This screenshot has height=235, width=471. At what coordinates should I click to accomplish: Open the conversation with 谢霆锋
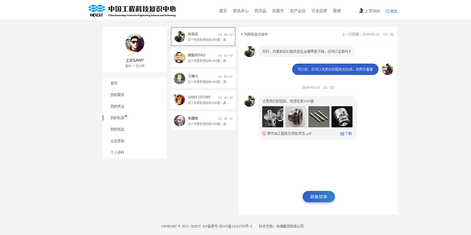[203, 120]
